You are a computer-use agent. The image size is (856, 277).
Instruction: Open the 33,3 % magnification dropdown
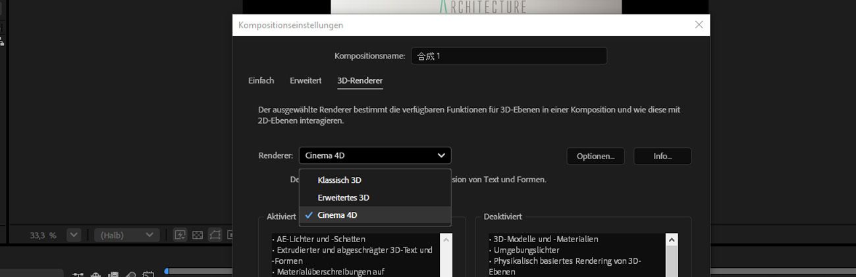coord(74,235)
